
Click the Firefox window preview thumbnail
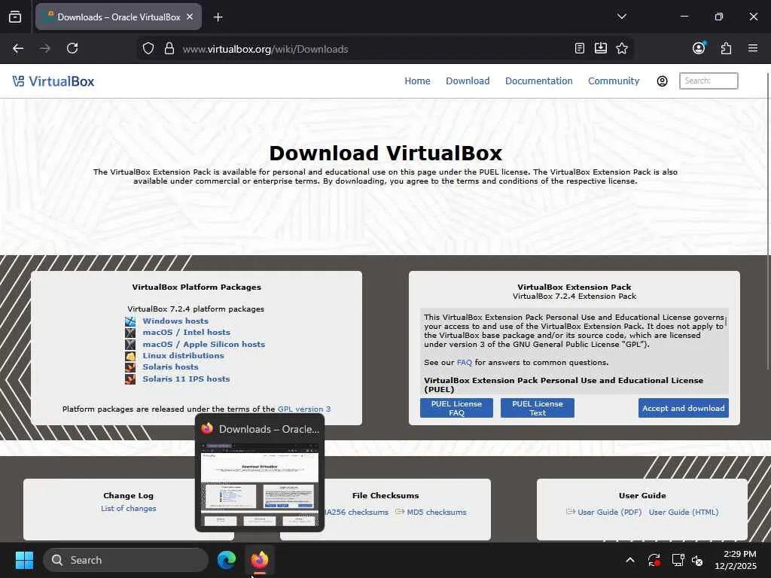click(260, 484)
